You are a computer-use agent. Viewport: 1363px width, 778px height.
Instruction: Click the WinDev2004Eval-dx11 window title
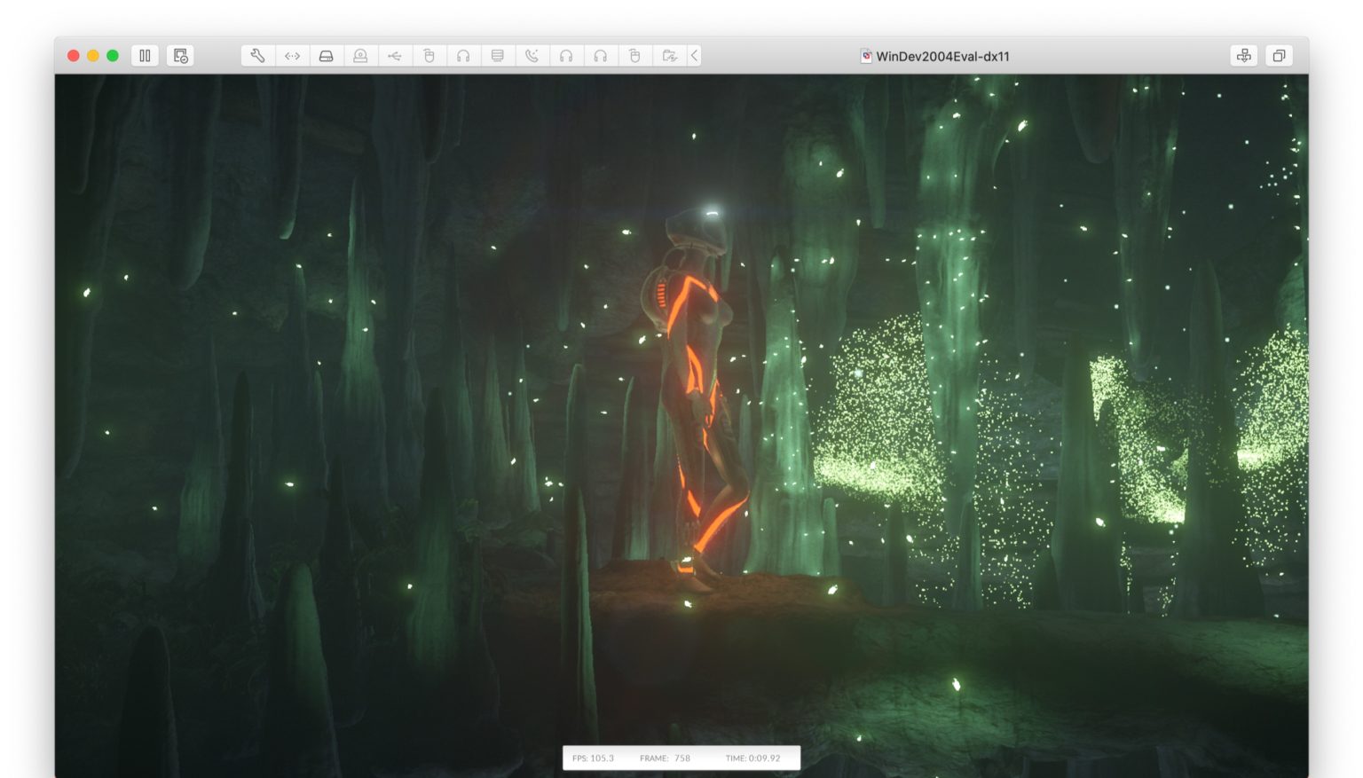[942, 56]
